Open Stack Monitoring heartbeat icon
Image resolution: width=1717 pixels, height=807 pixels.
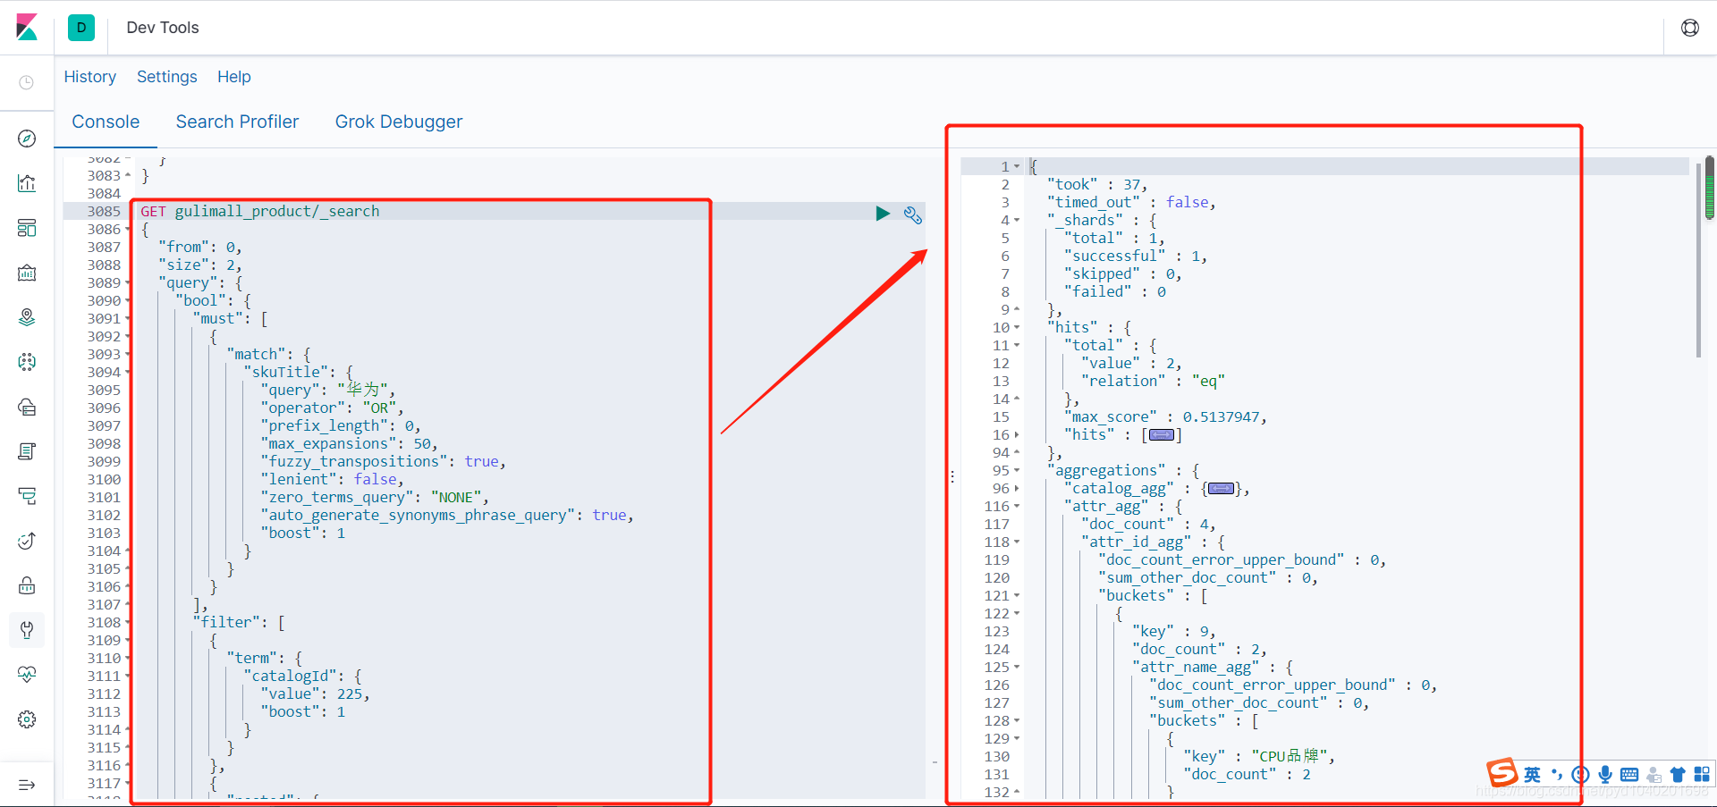coord(27,675)
